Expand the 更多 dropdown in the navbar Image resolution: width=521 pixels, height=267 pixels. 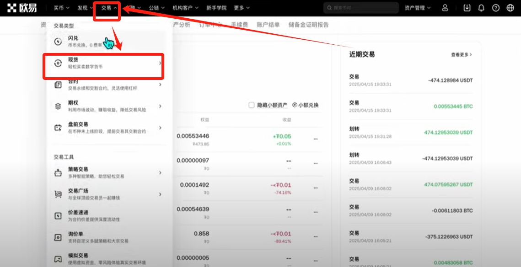click(x=242, y=8)
